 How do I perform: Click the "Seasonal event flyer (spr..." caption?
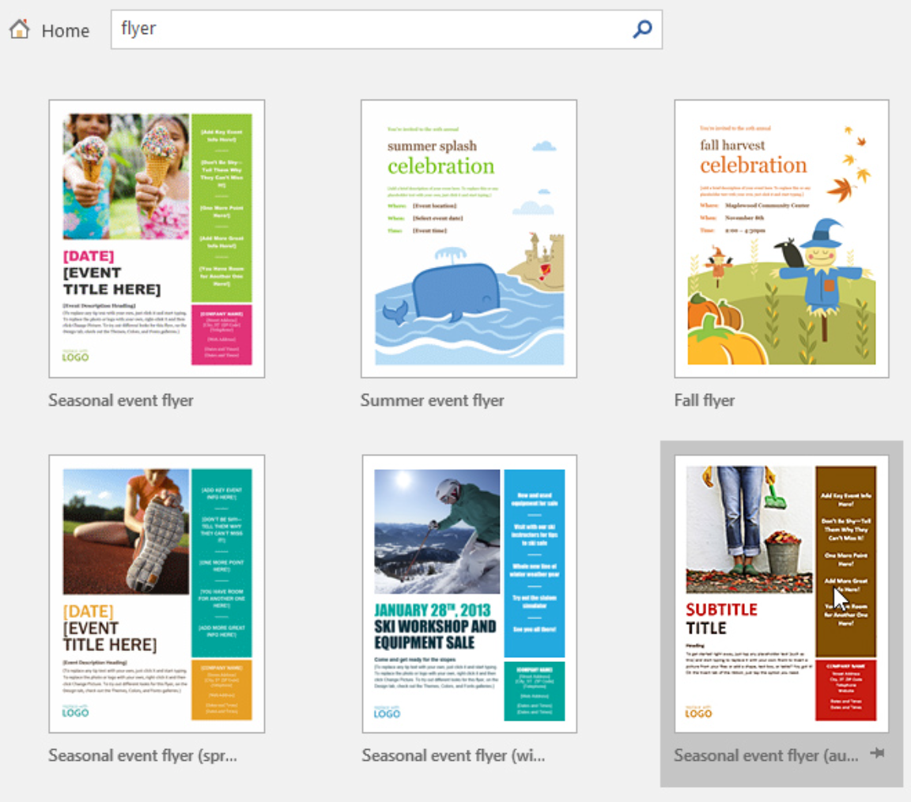click(142, 755)
